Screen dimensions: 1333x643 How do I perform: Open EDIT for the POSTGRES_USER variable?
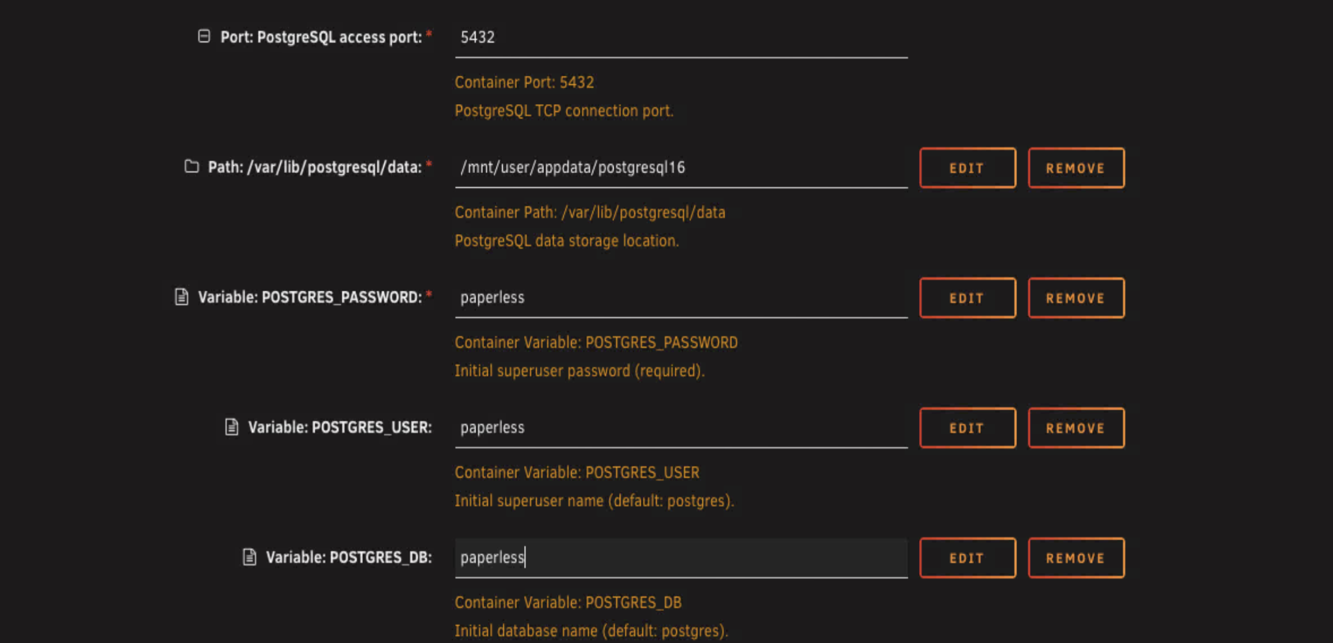coord(967,428)
